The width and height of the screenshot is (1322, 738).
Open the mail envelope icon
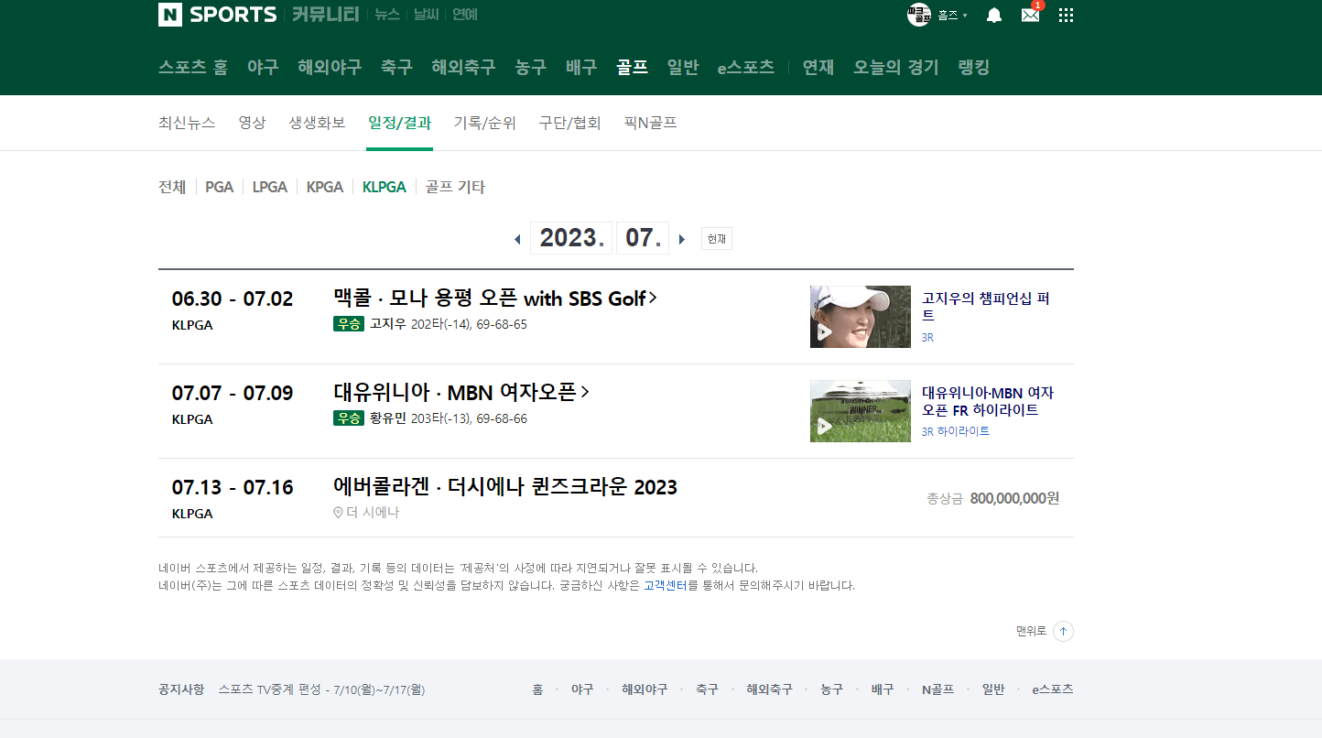[1030, 15]
